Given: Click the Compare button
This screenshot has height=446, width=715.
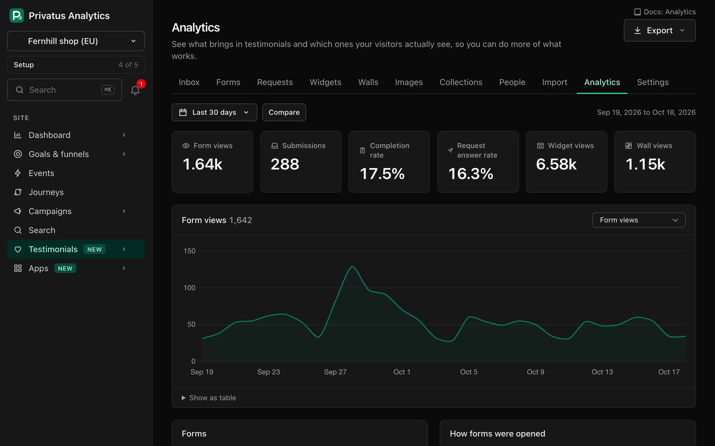Looking at the screenshot, I should tap(284, 112).
